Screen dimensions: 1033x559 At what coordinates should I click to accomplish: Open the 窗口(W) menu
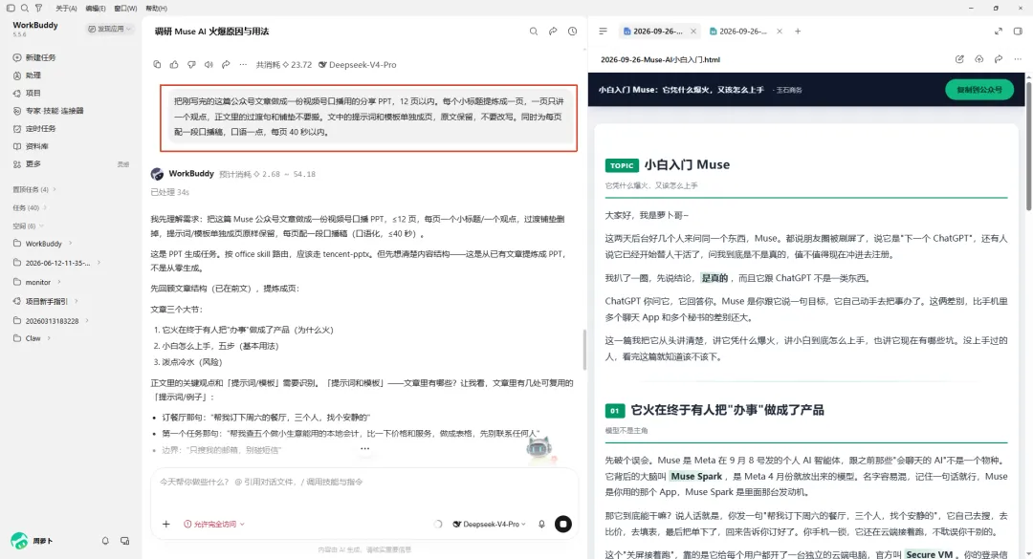click(125, 9)
